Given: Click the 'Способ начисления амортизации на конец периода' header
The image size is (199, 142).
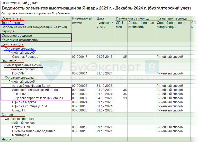Looking at the screenshot, I should pos(36,29).
